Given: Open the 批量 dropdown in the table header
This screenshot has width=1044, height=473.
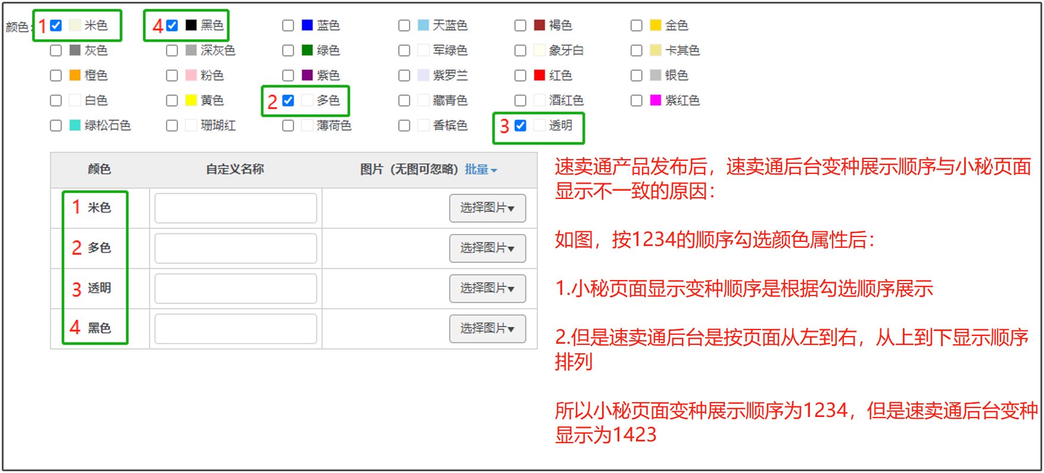Looking at the screenshot, I should coord(481,170).
